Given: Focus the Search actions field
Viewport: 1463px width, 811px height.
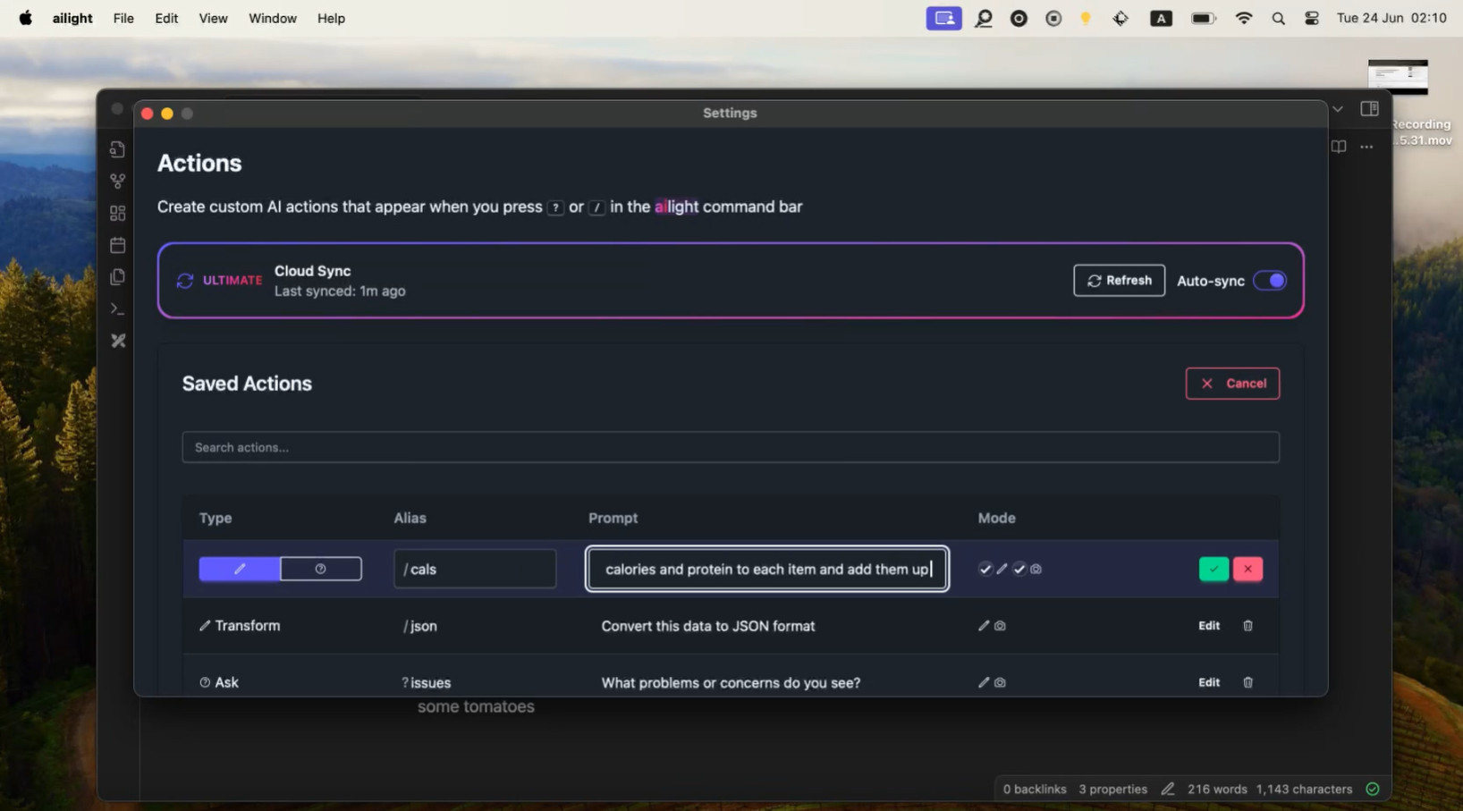Looking at the screenshot, I should tap(731, 447).
